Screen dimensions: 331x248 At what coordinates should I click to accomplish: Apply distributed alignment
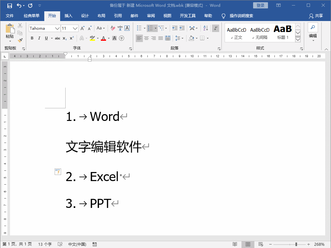click(x=168, y=38)
